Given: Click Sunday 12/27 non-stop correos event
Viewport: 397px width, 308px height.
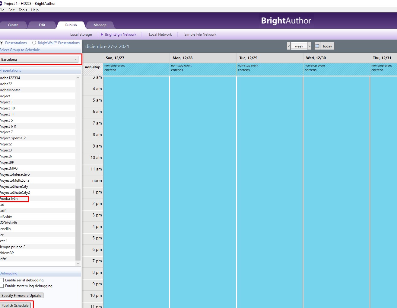Looking at the screenshot, I should coord(136,69).
